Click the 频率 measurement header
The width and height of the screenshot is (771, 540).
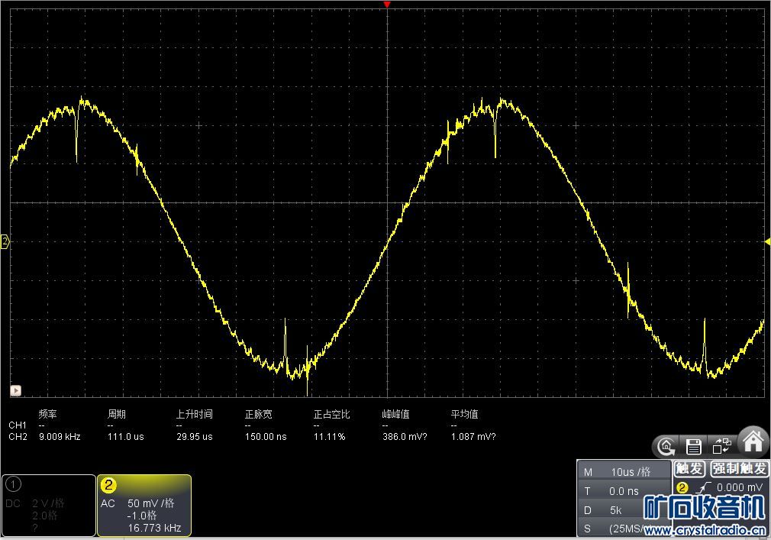tap(47, 414)
